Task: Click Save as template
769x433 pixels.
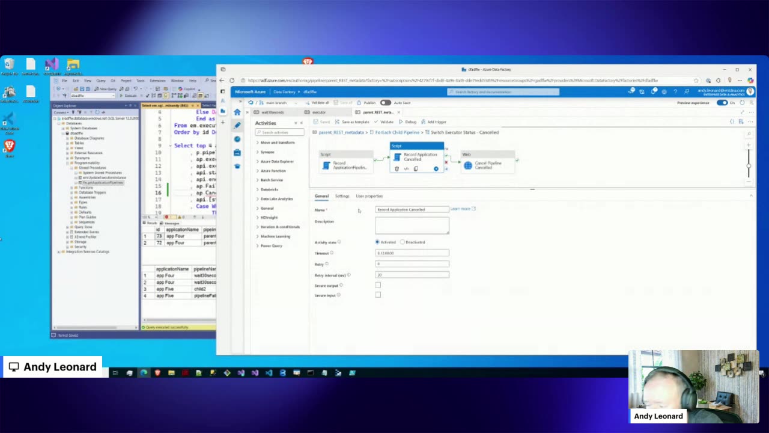Action: click(352, 122)
